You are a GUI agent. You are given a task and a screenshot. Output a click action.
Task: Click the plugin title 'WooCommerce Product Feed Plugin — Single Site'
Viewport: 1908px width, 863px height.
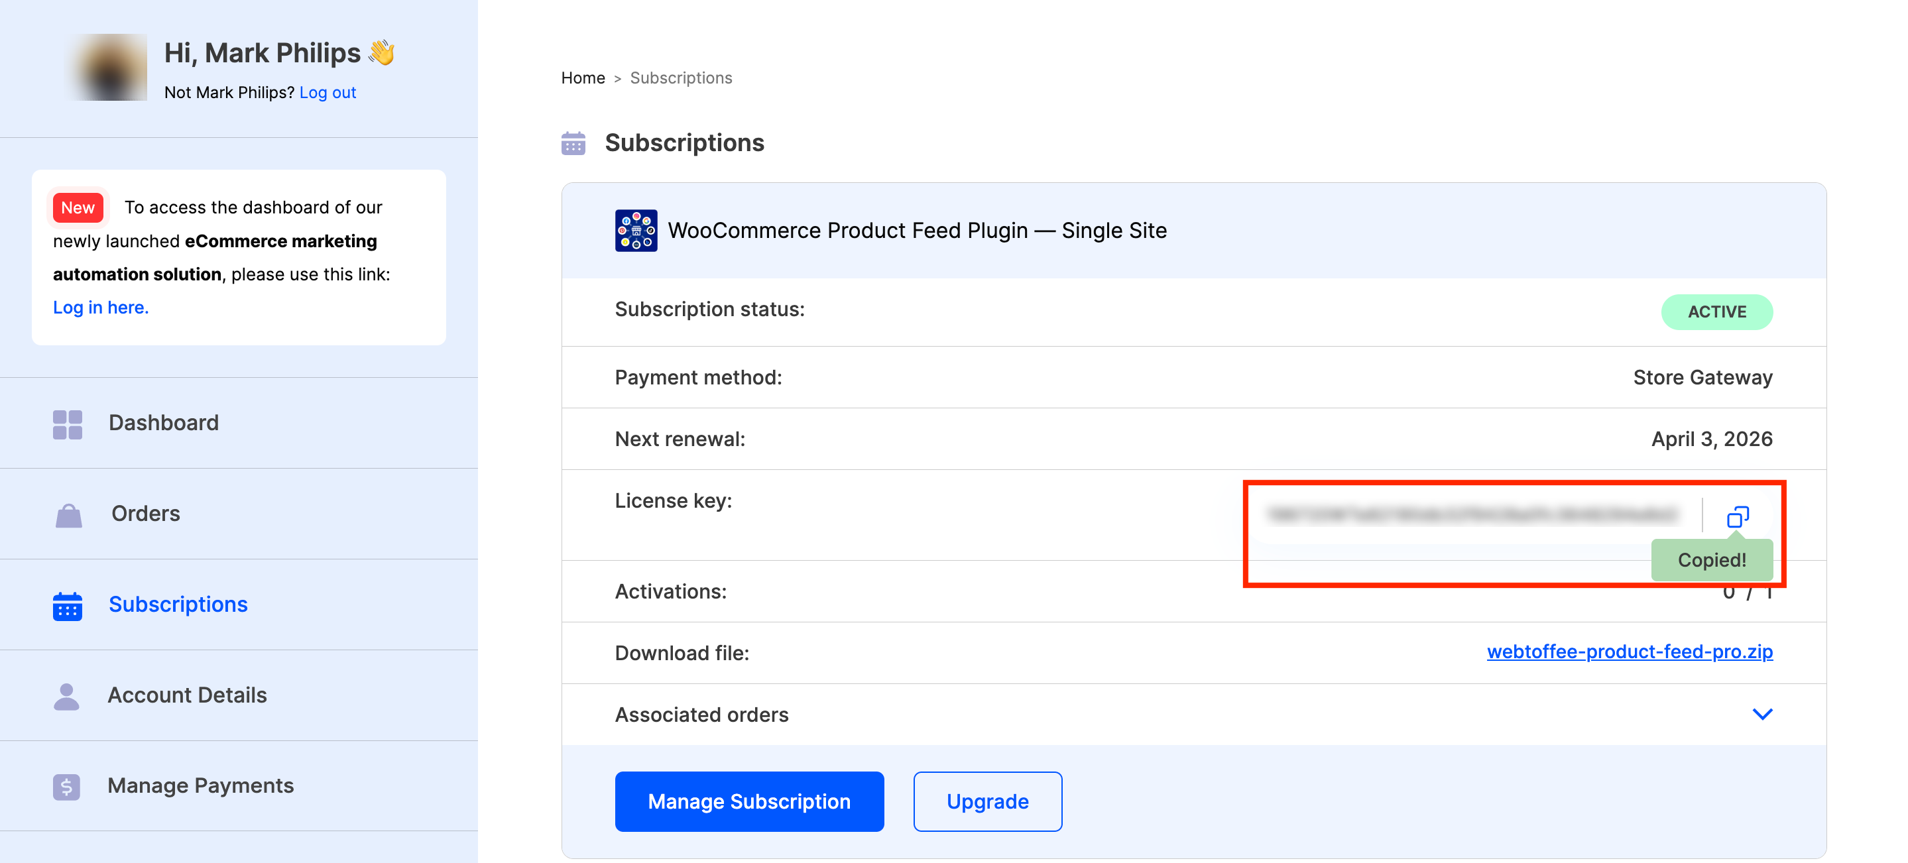[x=917, y=231]
